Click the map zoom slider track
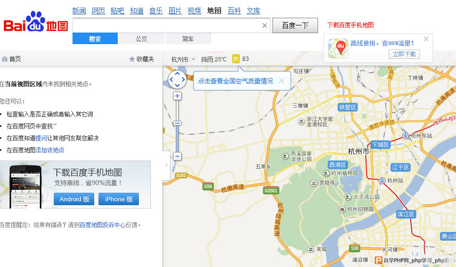 177,126
